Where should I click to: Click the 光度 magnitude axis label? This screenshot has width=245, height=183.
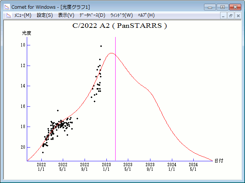coord(26,33)
